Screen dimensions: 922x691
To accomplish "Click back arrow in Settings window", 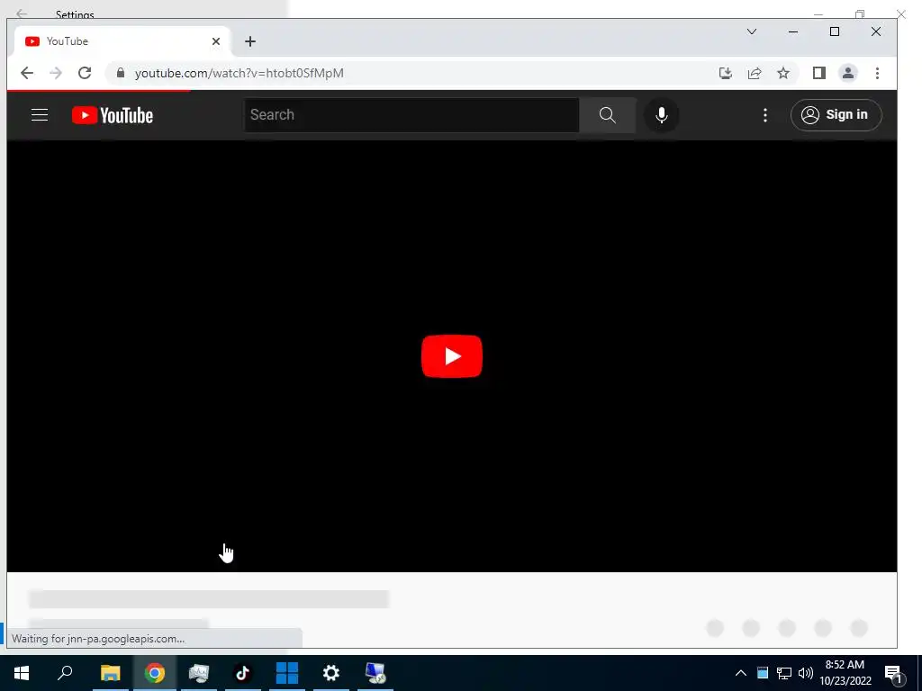I will (x=22, y=13).
